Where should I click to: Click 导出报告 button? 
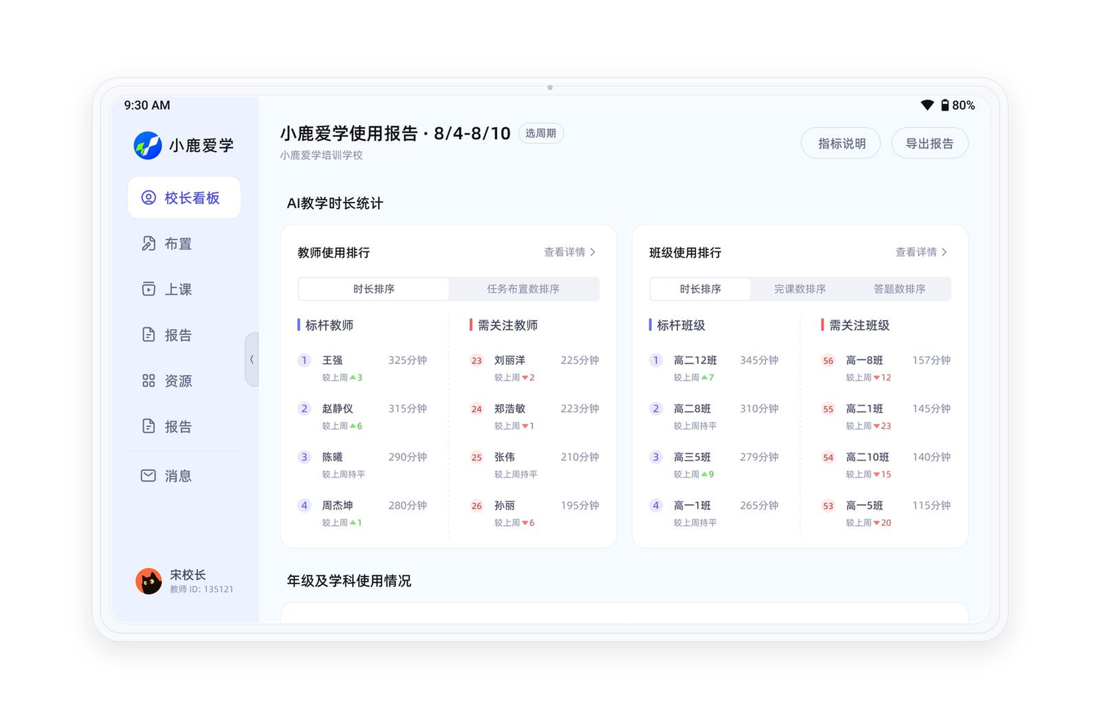pyautogui.click(x=930, y=143)
